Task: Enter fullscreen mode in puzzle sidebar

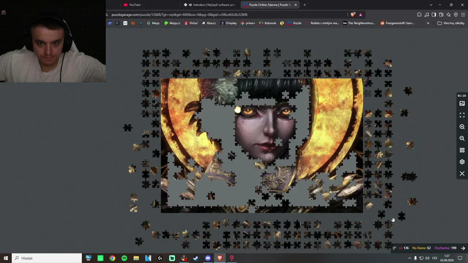Action: 462,115
